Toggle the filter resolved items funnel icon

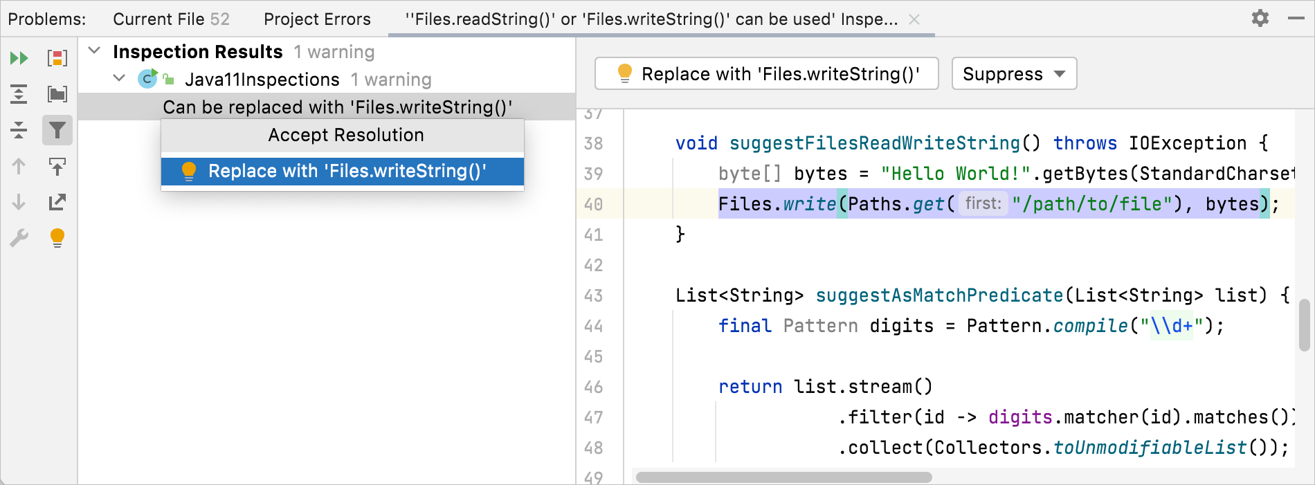[57, 130]
